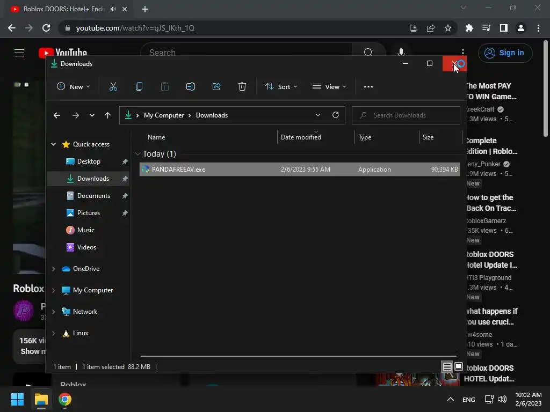Collapse the Quick access tree node

point(53,144)
